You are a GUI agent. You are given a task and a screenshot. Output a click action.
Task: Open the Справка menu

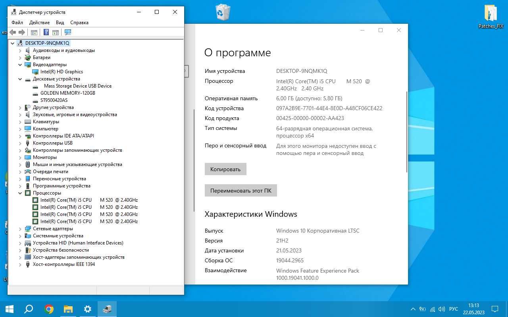(79, 23)
